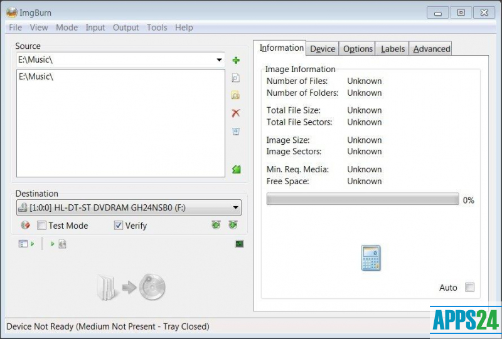Click the big folder-to-disc Build button
Screen dimensions: 502x339
click(131, 287)
